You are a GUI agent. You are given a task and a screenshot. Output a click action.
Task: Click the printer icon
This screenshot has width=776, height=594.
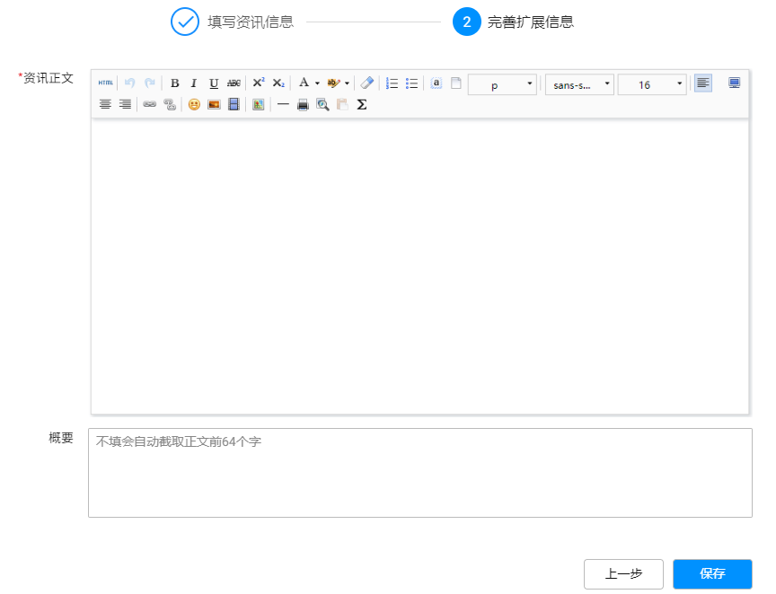point(303,104)
